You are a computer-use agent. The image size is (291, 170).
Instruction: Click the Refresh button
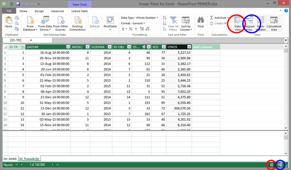point(94,23)
